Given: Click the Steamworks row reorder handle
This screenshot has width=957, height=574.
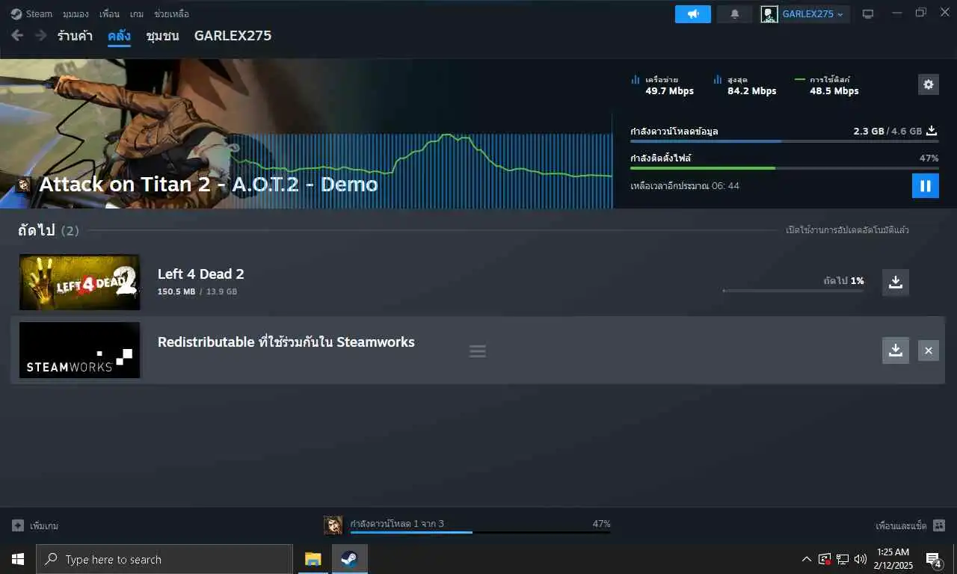Looking at the screenshot, I should (x=478, y=351).
